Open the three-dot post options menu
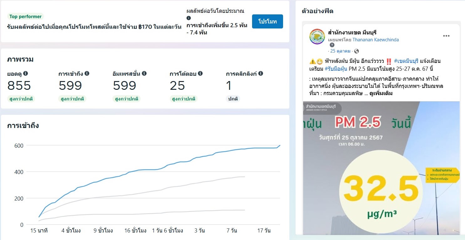 coord(446,36)
